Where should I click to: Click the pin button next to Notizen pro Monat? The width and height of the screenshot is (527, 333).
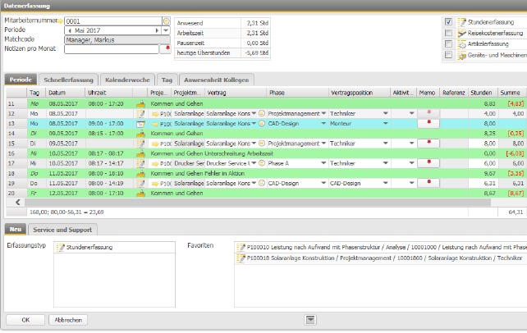(x=165, y=49)
